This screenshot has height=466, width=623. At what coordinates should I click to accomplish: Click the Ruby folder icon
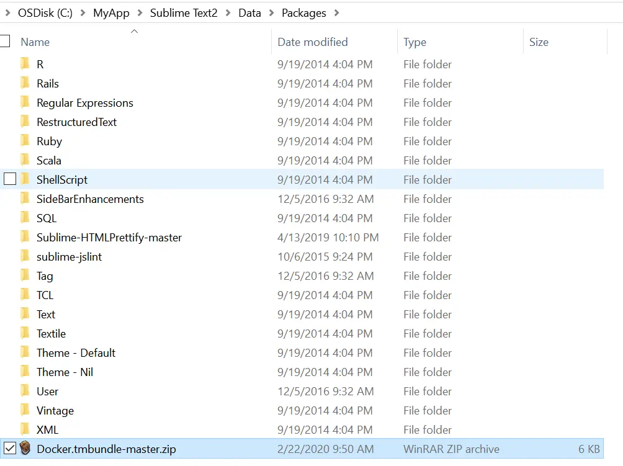point(25,141)
